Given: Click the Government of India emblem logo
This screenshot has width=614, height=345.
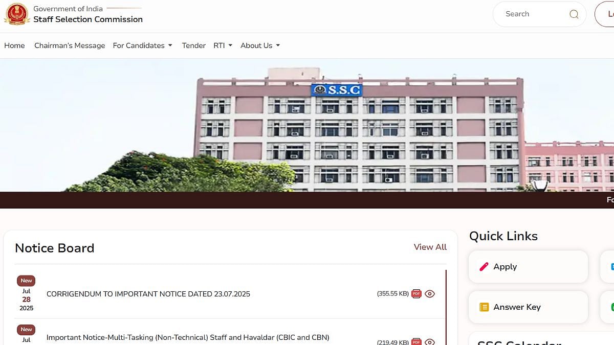Looking at the screenshot, I should coord(16,14).
